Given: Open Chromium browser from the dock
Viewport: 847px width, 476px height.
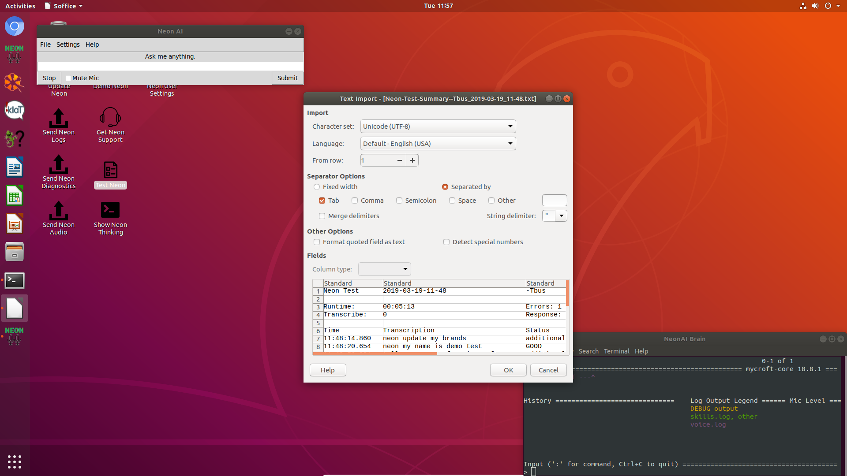Looking at the screenshot, I should [15, 26].
